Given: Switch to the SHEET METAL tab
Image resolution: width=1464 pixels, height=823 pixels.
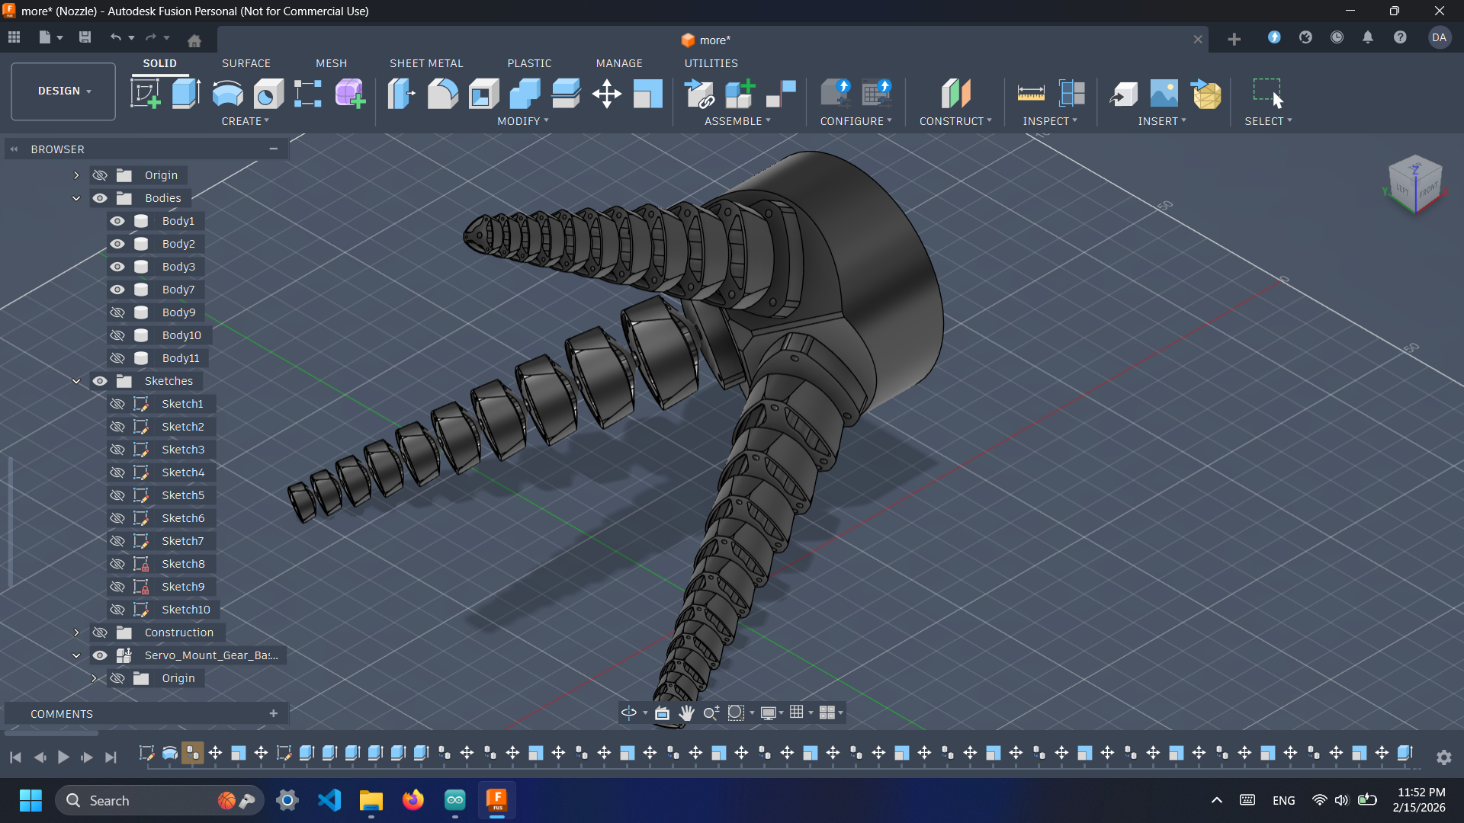Looking at the screenshot, I should click(x=426, y=63).
